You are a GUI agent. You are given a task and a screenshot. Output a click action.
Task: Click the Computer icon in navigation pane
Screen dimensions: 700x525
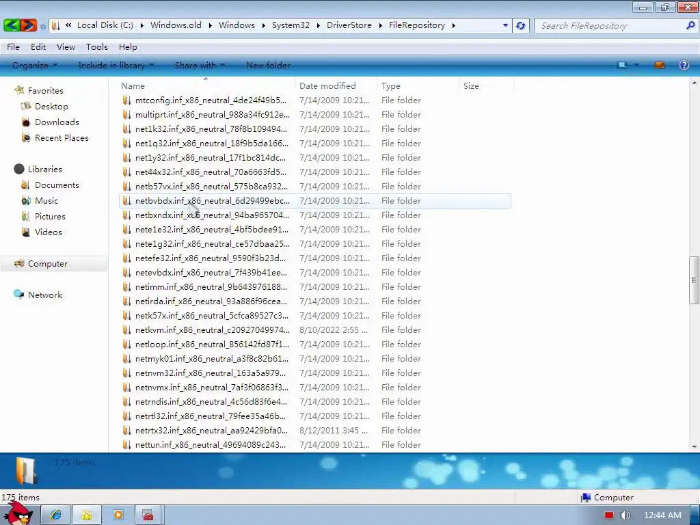pyautogui.click(x=19, y=263)
